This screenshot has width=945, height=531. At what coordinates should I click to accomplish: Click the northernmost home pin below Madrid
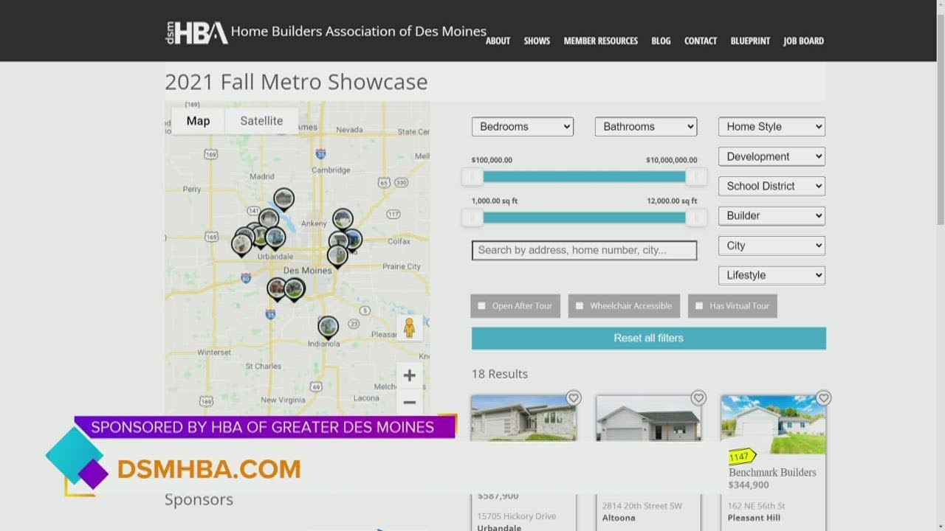(283, 200)
